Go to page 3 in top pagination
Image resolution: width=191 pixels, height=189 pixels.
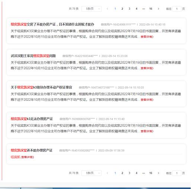[129, 9]
